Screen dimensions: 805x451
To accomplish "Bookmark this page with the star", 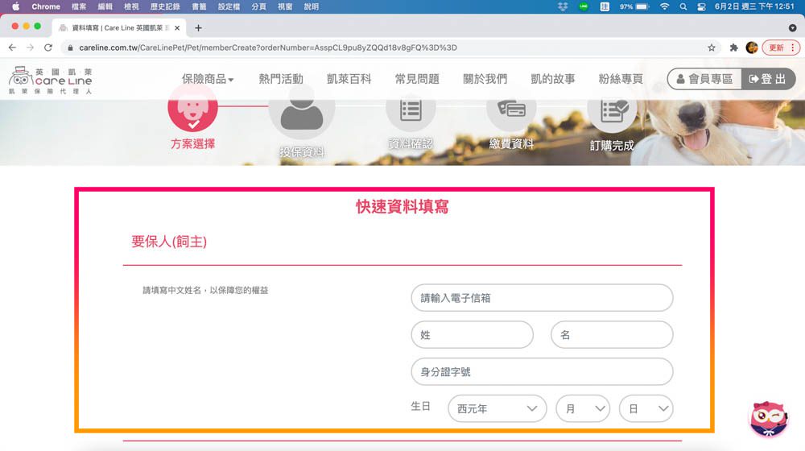I will (711, 48).
